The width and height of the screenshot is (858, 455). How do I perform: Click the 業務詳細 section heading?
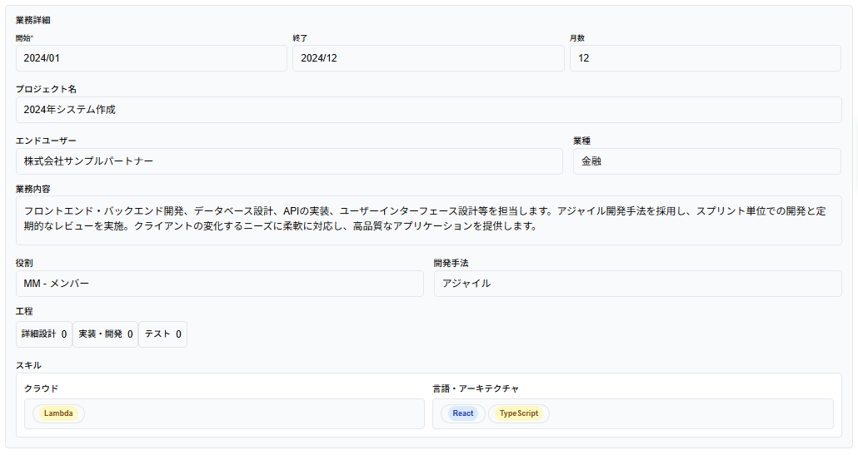32,20
